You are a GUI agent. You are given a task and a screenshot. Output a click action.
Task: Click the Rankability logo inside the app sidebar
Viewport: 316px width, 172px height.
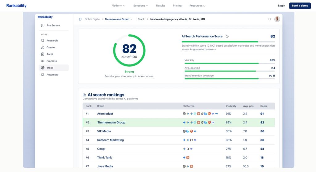(45, 17)
